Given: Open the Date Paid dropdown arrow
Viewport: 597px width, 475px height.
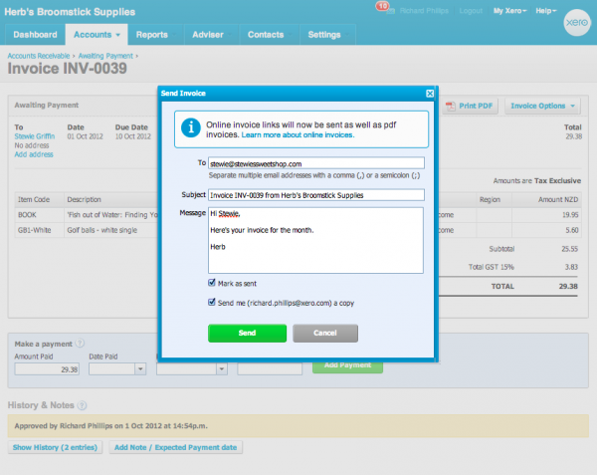Looking at the screenshot, I should (x=140, y=368).
